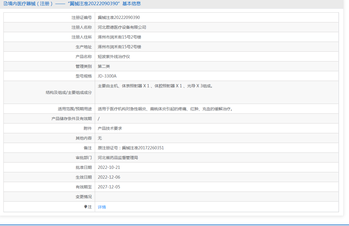This screenshot has height=226, width=349.
Task: Click the 产品技术要求 attachment value
Action: click(x=110, y=128)
